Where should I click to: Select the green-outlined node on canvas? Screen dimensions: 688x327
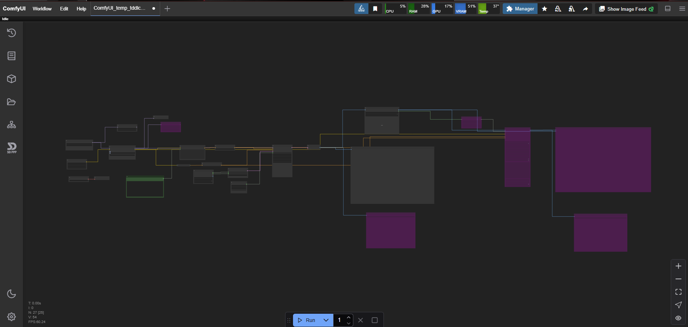pyautogui.click(x=145, y=188)
